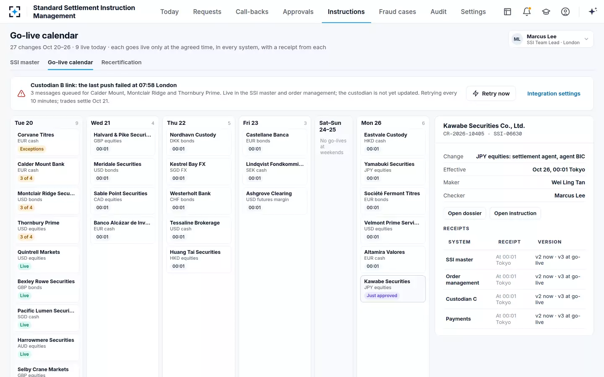Image resolution: width=604 pixels, height=377 pixels.
Task: Open the Calder Mount Bank card
Action: 47,171
